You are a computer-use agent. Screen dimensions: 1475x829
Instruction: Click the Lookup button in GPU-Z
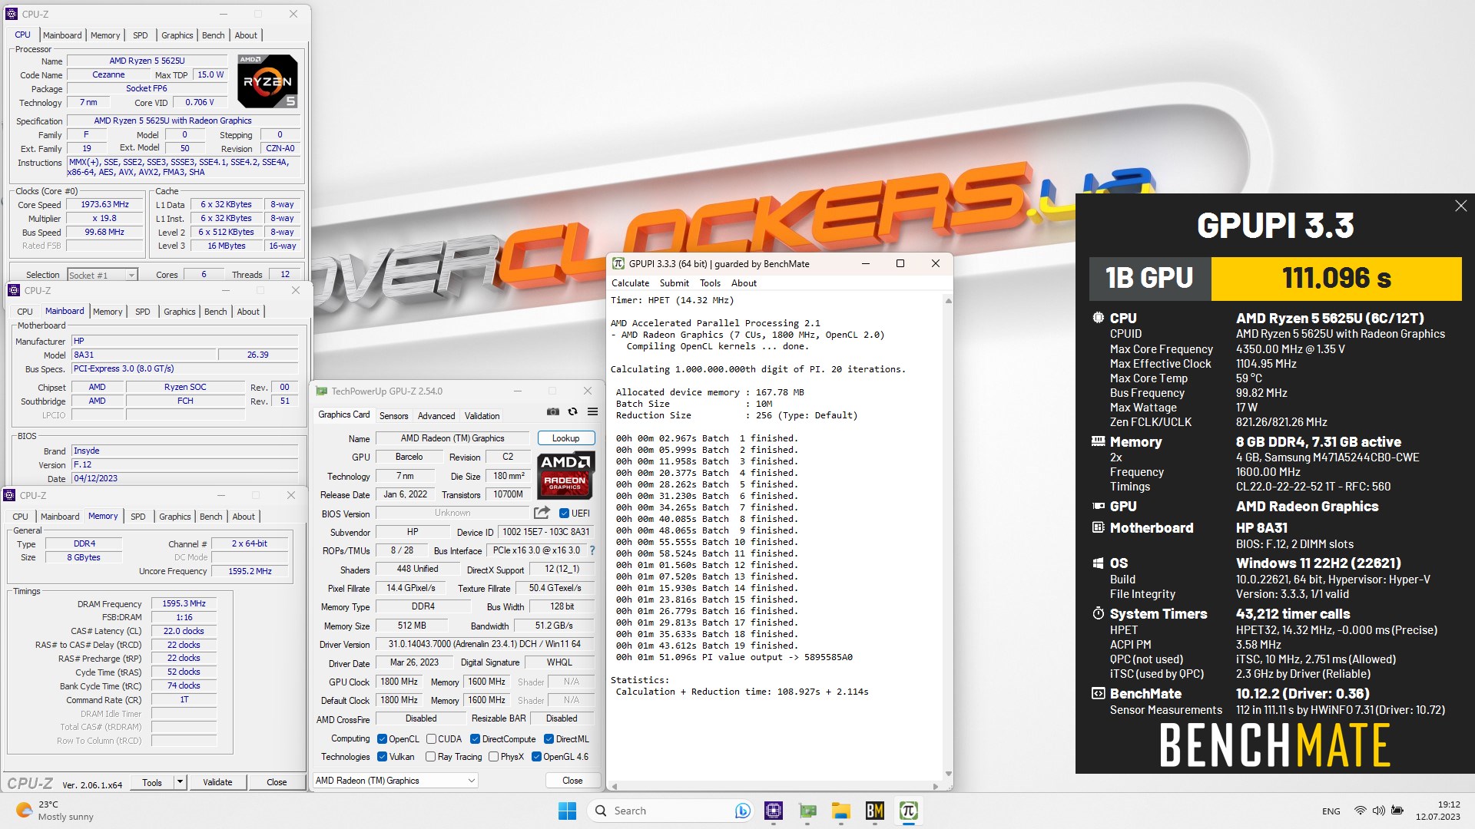click(x=566, y=438)
